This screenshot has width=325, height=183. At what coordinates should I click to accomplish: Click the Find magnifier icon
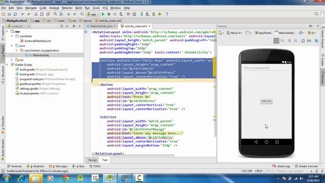click(55, 14)
